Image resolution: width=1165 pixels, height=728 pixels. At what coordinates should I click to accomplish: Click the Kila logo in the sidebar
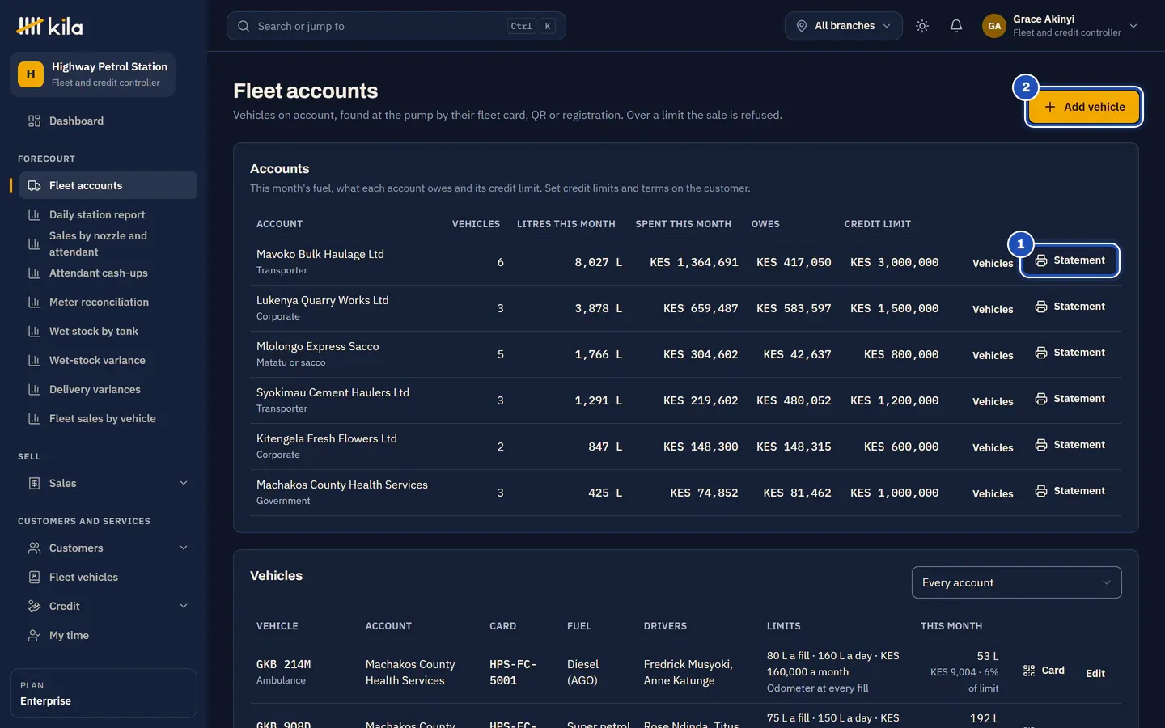49,26
